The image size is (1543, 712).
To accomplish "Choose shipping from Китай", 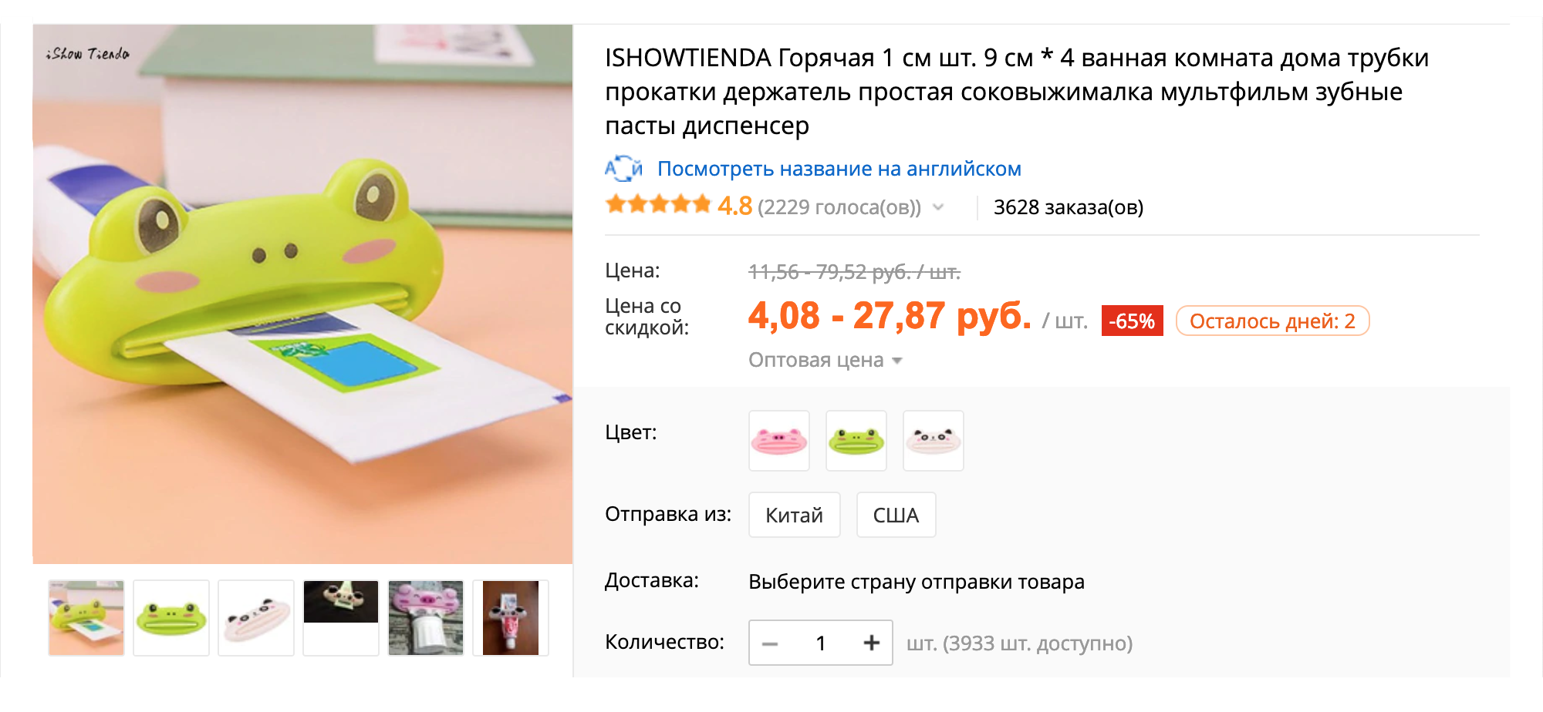I will [795, 515].
